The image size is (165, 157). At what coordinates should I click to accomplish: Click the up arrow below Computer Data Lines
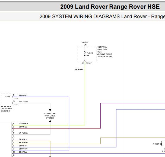[x=50, y=121]
